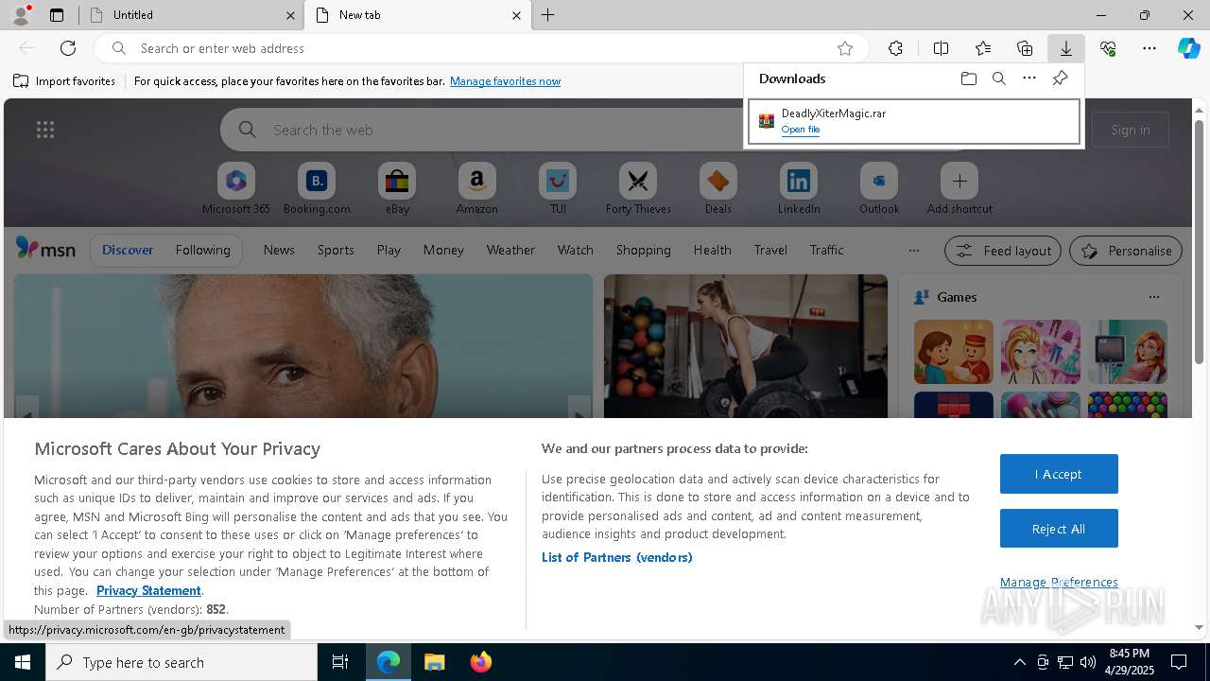The width and height of the screenshot is (1210, 681).
Task: Open the Favorites list
Action: pyautogui.click(x=983, y=48)
